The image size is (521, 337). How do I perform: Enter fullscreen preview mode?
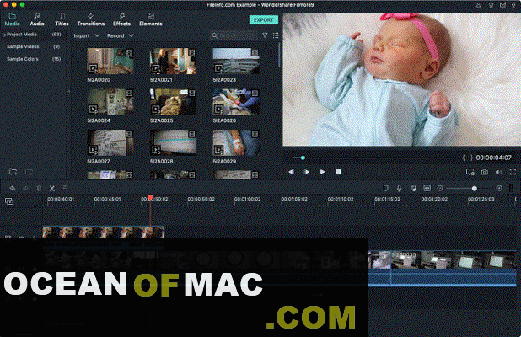point(513,172)
